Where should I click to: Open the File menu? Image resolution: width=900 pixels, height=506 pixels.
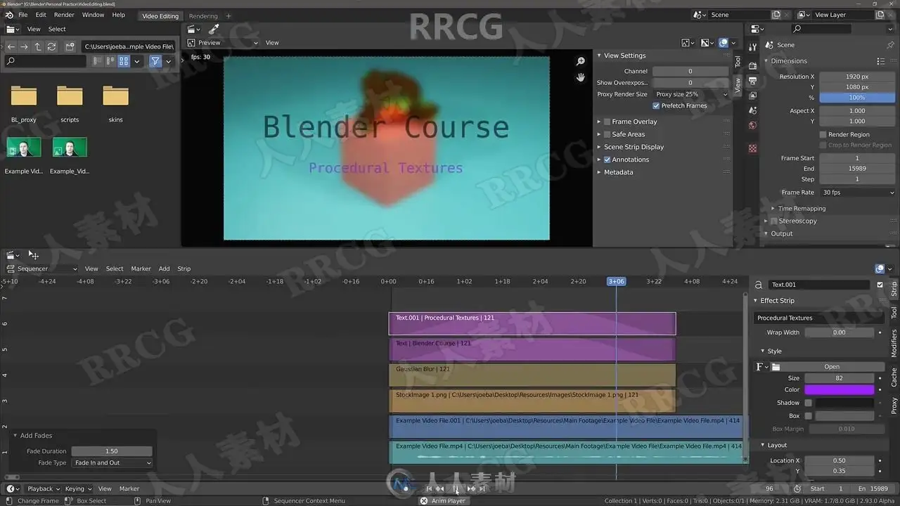coord(23,15)
